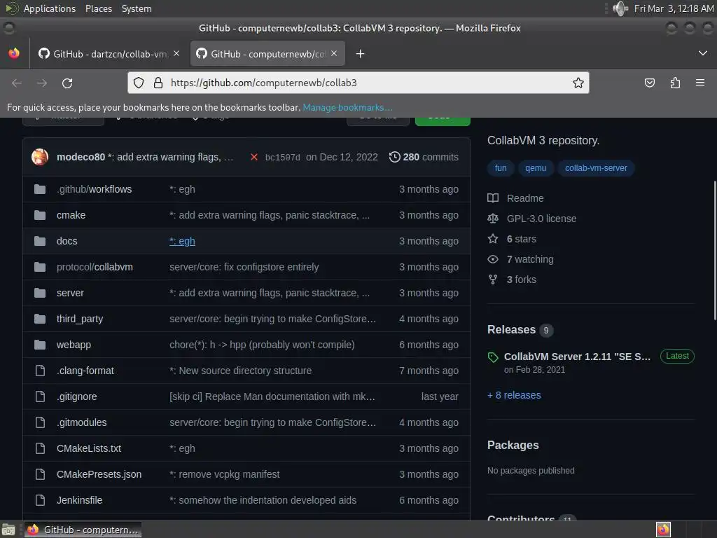
Task: Go forward with the forward arrow
Action: (x=41, y=83)
